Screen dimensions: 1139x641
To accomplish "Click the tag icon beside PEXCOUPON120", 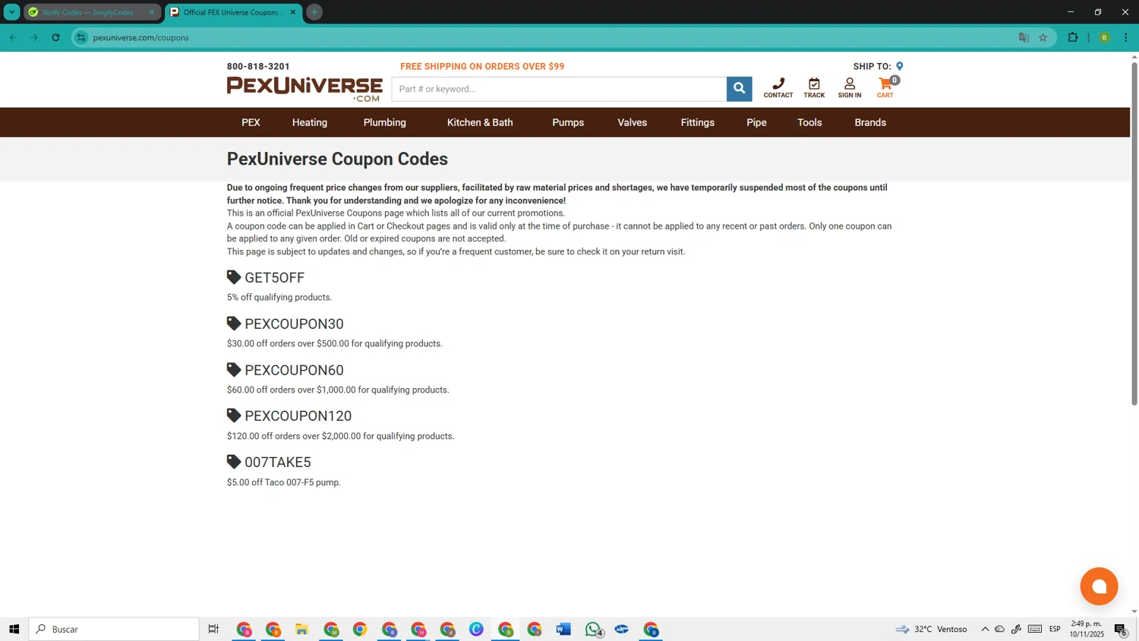I will coord(234,415).
